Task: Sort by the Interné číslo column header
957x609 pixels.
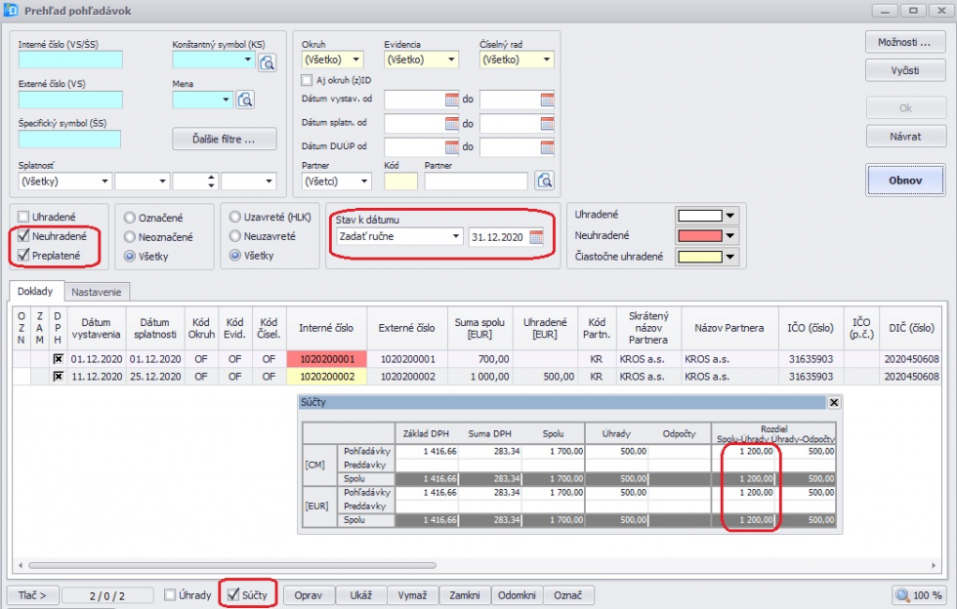Action: pos(326,328)
